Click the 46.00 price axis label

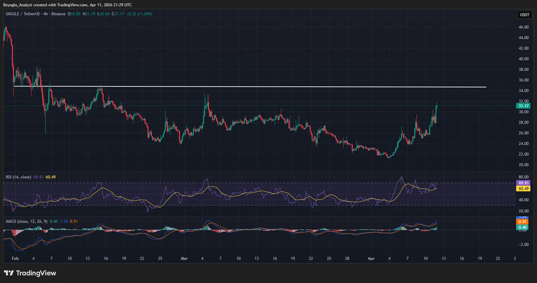pyautogui.click(x=523, y=27)
